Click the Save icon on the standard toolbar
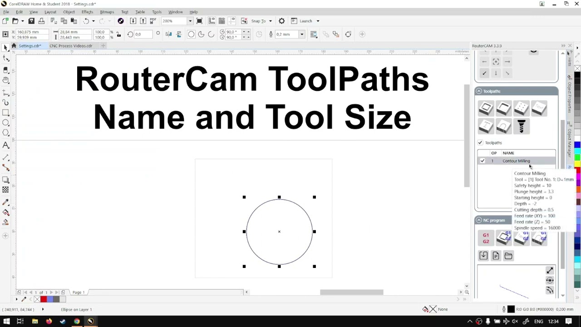The height and width of the screenshot is (327, 581). tap(31, 21)
